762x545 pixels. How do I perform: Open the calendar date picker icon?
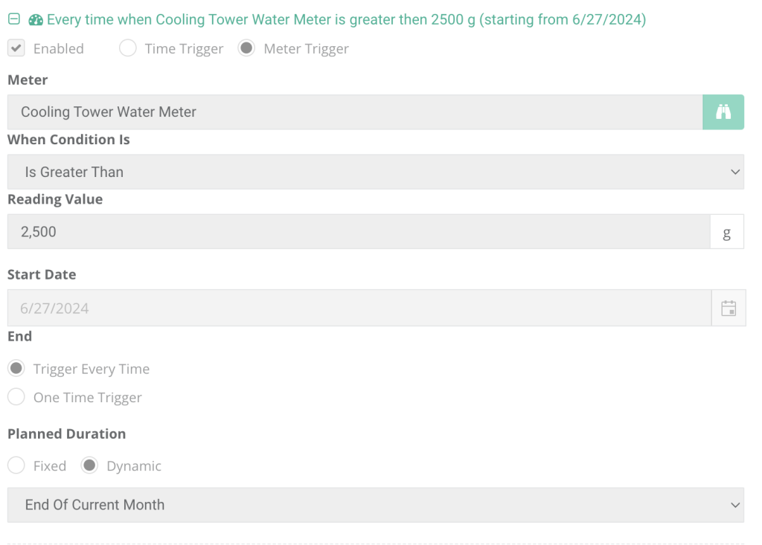point(729,308)
